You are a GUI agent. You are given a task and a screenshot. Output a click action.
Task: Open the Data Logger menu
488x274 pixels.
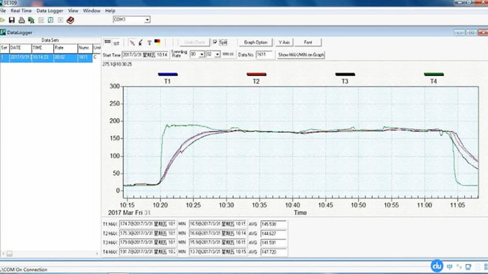coord(49,11)
